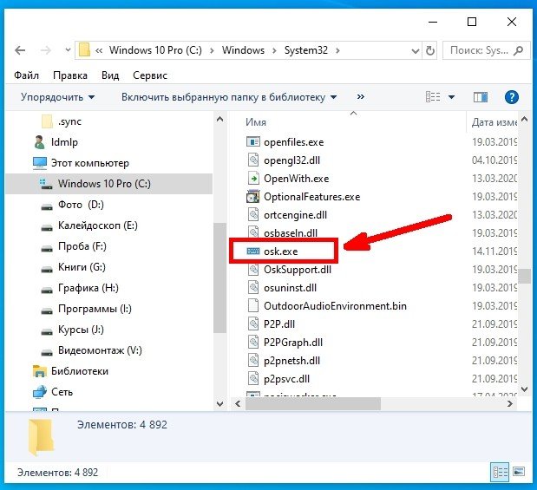537x490 pixels.
Task: Click the OskSupport.dll file icon
Action: click(253, 270)
